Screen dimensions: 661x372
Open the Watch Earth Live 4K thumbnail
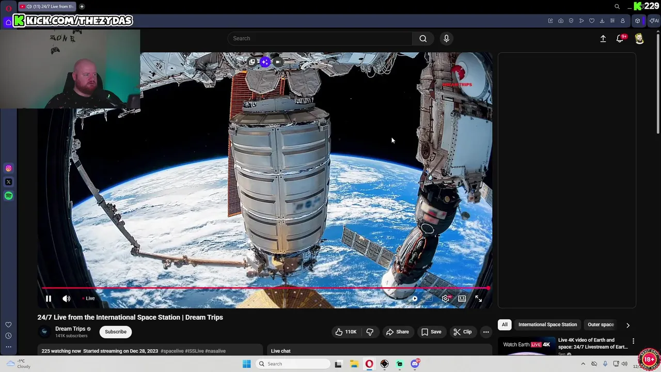[x=526, y=346]
